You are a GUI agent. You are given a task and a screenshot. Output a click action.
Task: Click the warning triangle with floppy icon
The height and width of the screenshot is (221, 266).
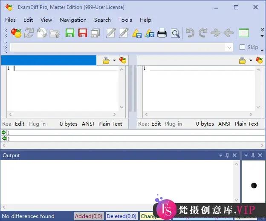pos(136,33)
